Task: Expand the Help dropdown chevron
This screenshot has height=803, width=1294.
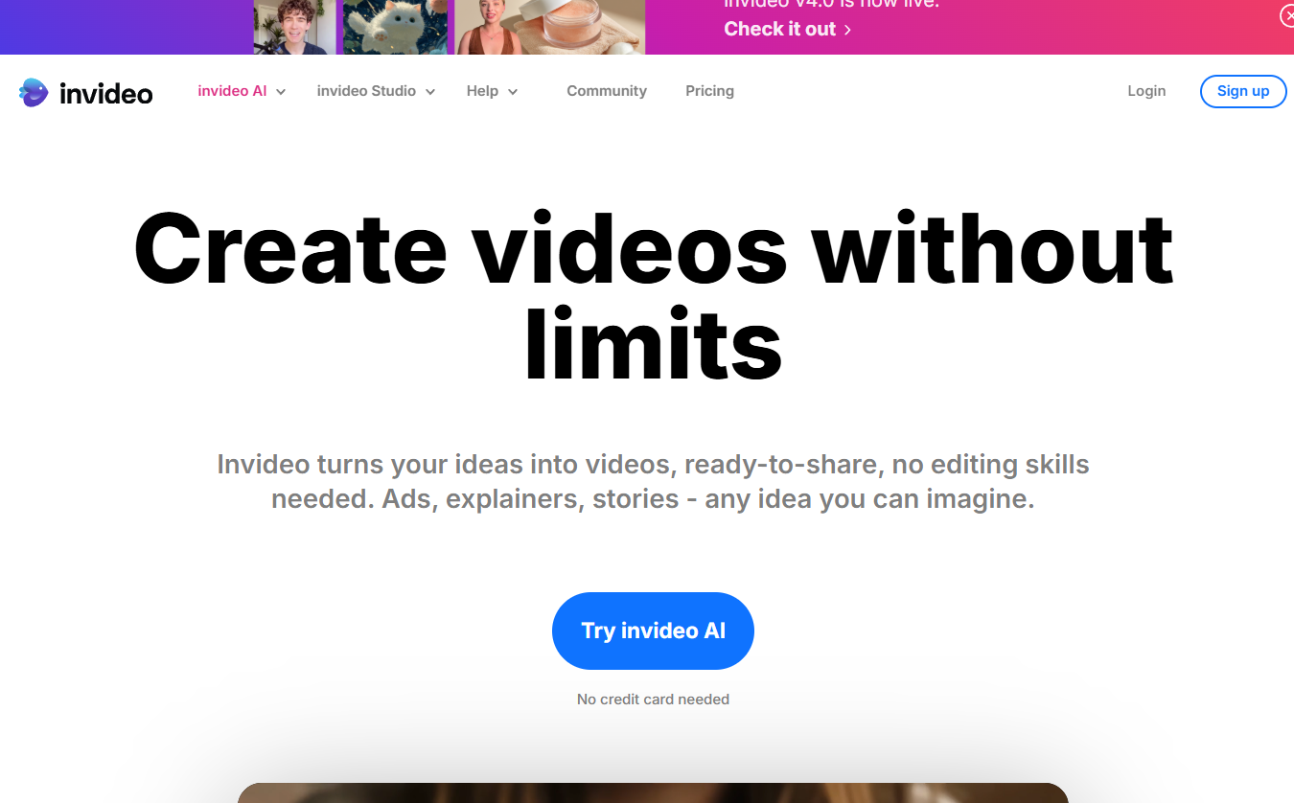Action: pos(513,92)
